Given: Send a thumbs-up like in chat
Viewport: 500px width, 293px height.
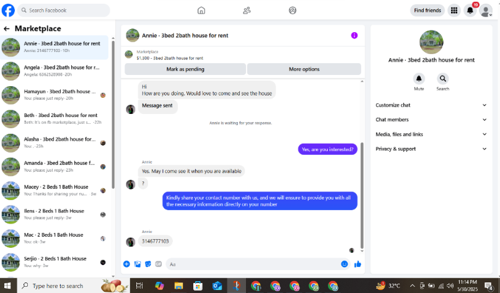Looking at the screenshot, I should [357, 264].
